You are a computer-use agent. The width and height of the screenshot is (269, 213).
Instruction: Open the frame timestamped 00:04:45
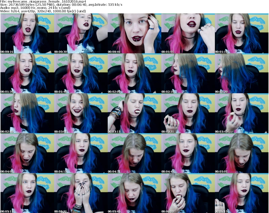pyautogui.click(x=188, y=153)
